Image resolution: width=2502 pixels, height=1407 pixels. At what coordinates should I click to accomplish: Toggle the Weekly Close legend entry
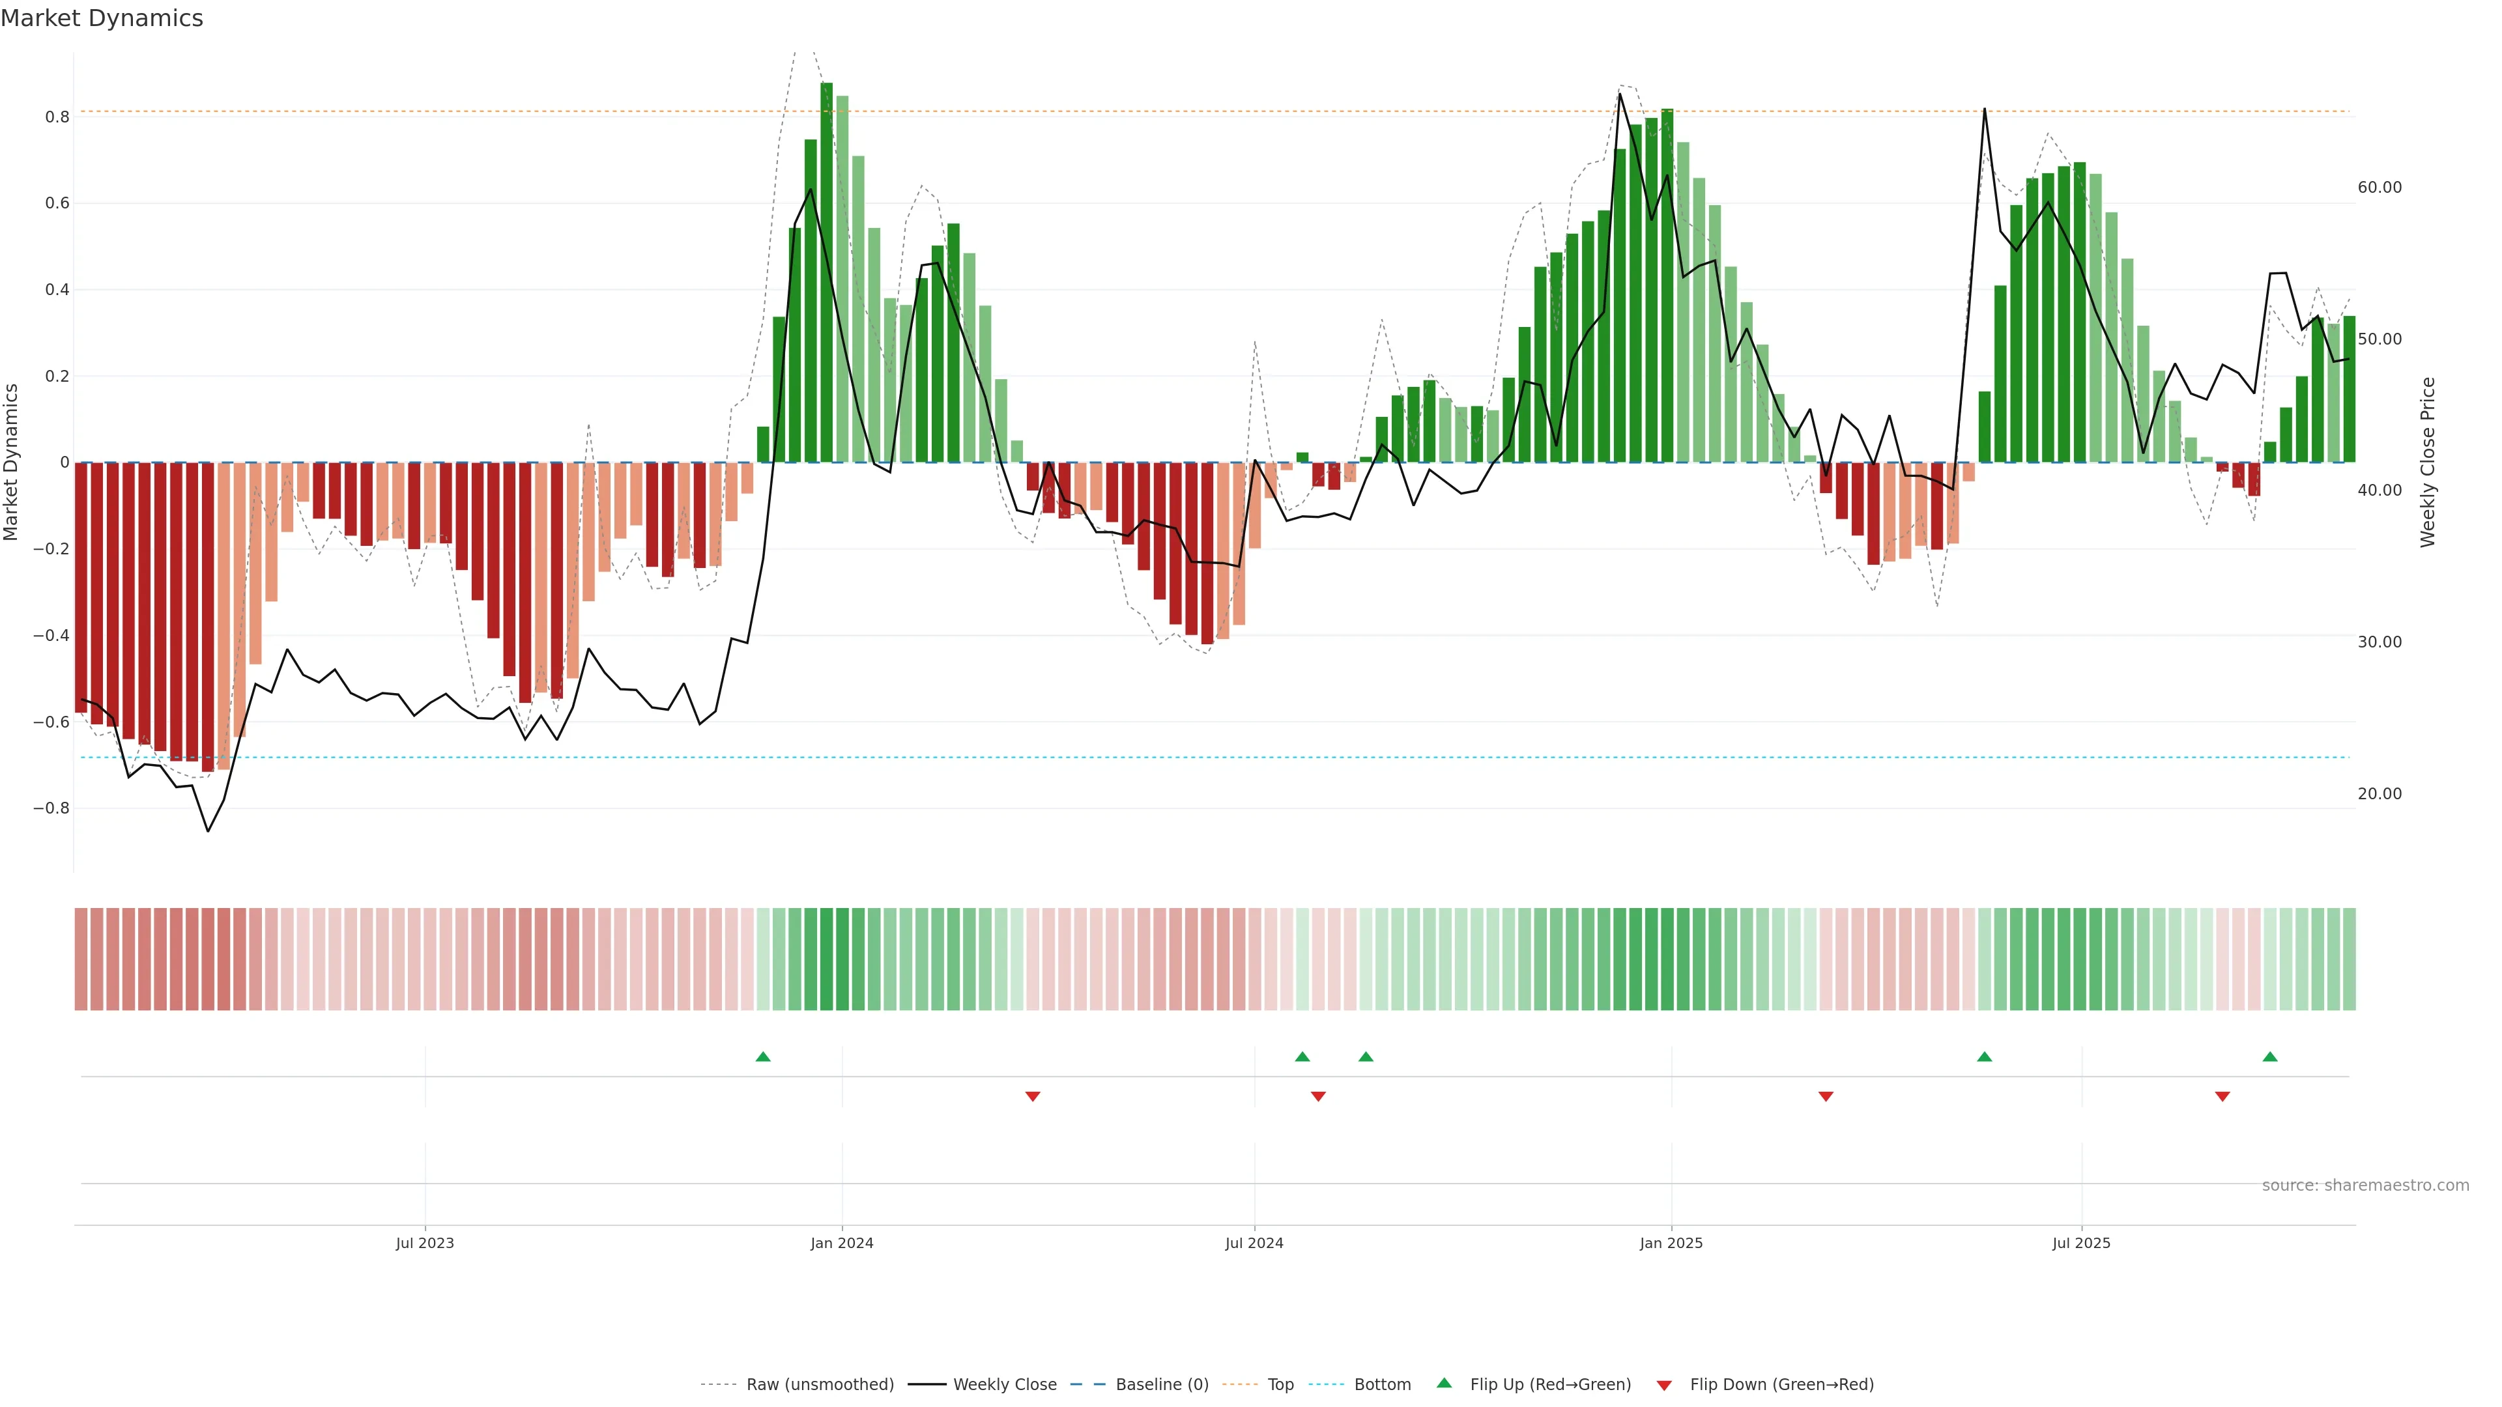[1004, 1385]
